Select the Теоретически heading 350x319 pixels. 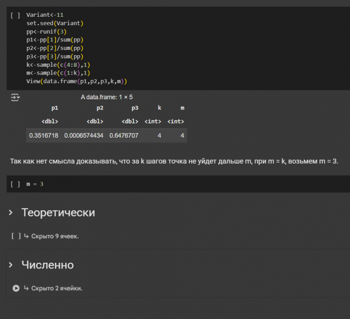58,212
